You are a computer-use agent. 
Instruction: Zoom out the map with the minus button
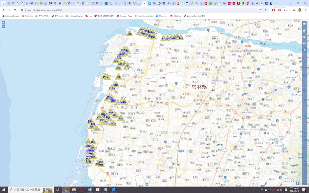pyautogui.click(x=3, y=26)
